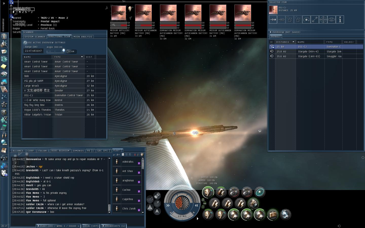365x228 pixels.
Task: Switch to the Moon Analysis tab
Action: (83, 37)
